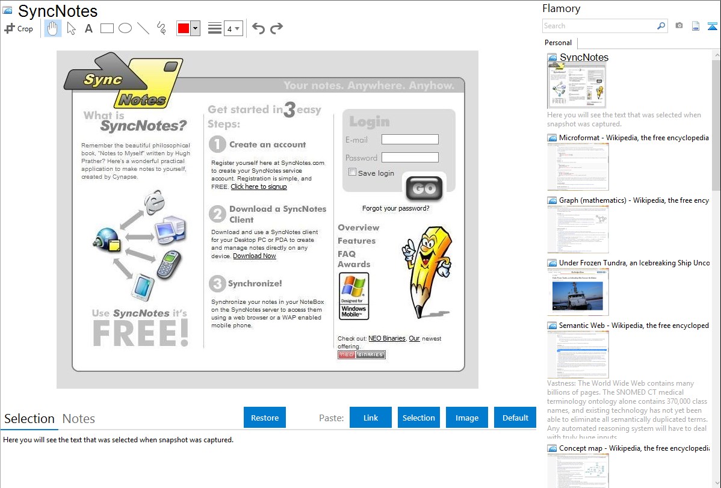Choose the arrow pointer selection tool
Image resolution: width=721 pixels, height=488 pixels.
pyautogui.click(x=71, y=28)
